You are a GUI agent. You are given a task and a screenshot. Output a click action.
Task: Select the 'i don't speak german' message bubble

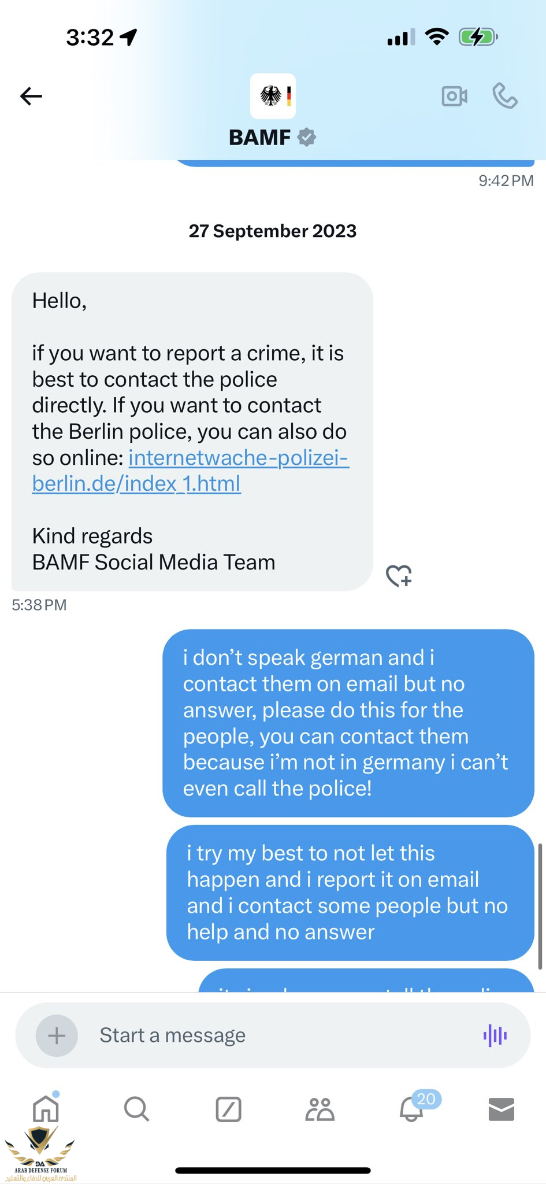coord(348,723)
